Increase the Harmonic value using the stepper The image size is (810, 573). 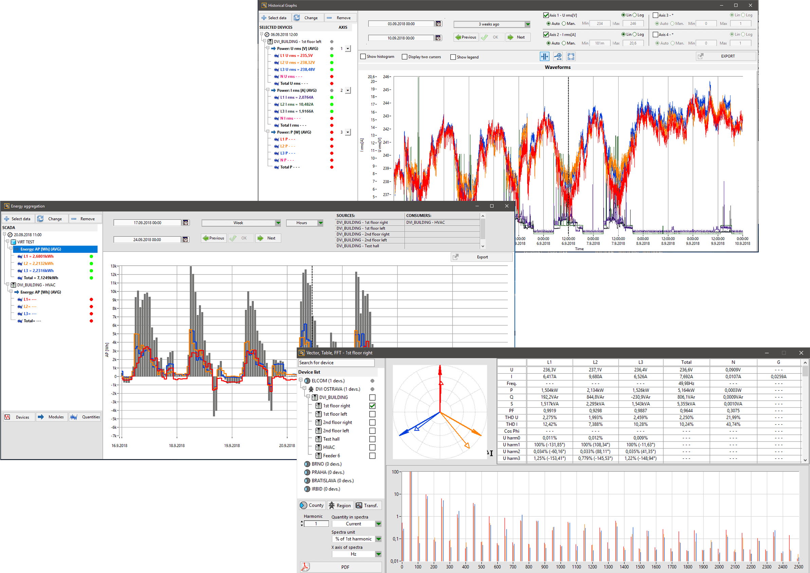(302, 521)
